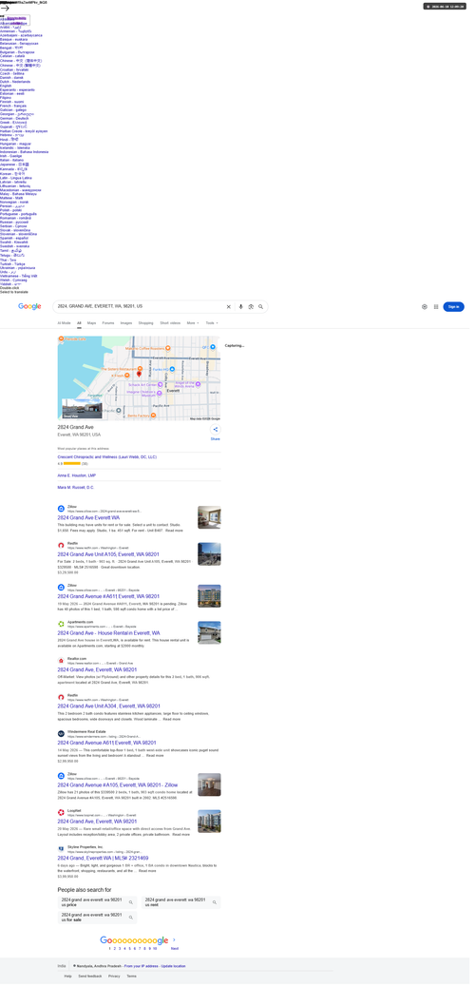Image resolution: width=475 pixels, height=1006 pixels.
Task: Choose 'French - français' from the language list
Action: pyautogui.click(x=12, y=106)
